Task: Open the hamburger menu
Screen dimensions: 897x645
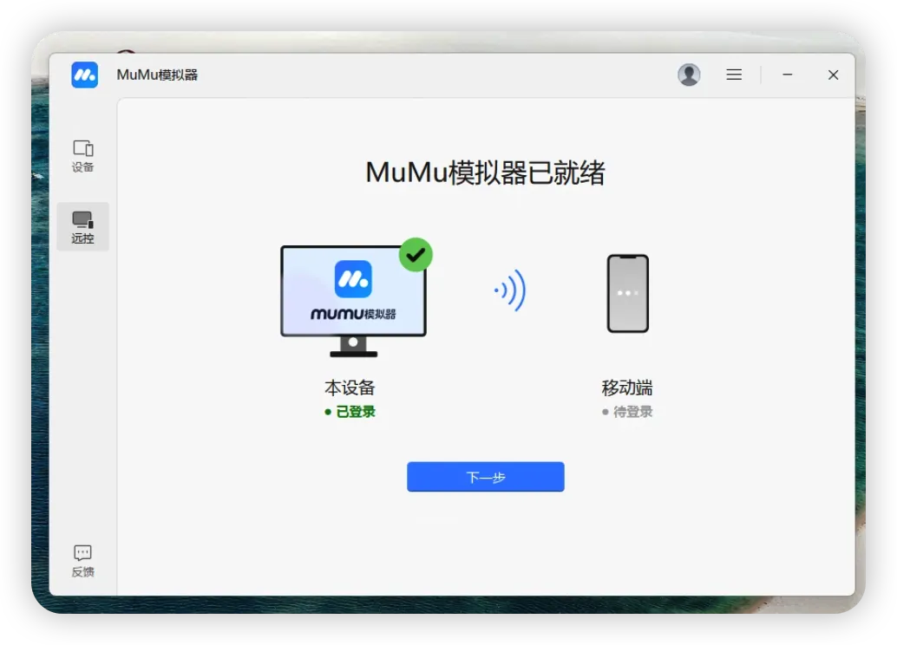Action: [734, 75]
